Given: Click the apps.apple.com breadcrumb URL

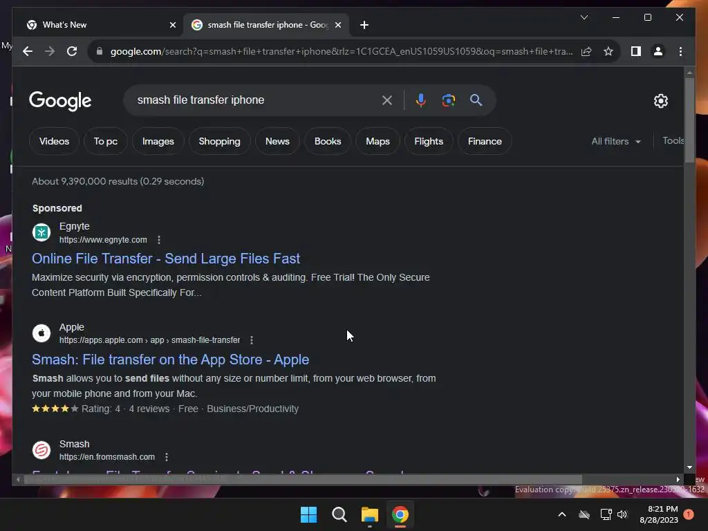Looking at the screenshot, I should coord(149,340).
